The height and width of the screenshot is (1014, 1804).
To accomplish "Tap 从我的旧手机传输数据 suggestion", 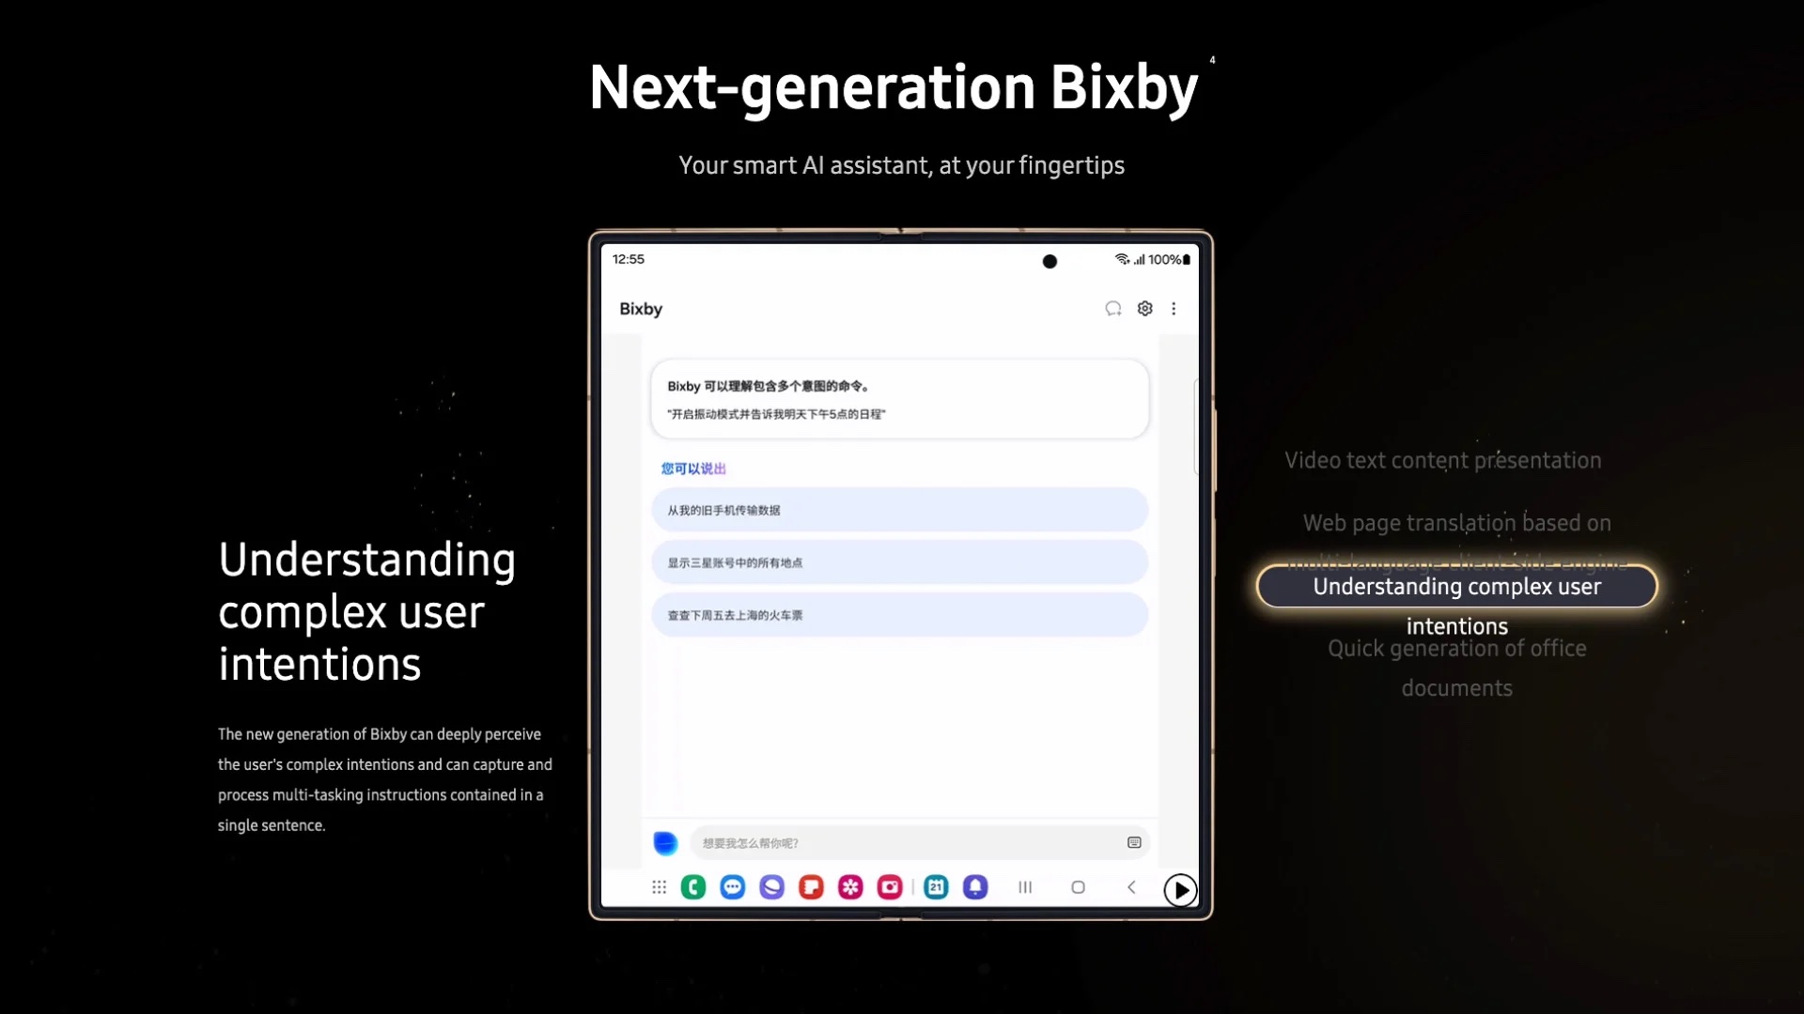I will click(x=901, y=509).
